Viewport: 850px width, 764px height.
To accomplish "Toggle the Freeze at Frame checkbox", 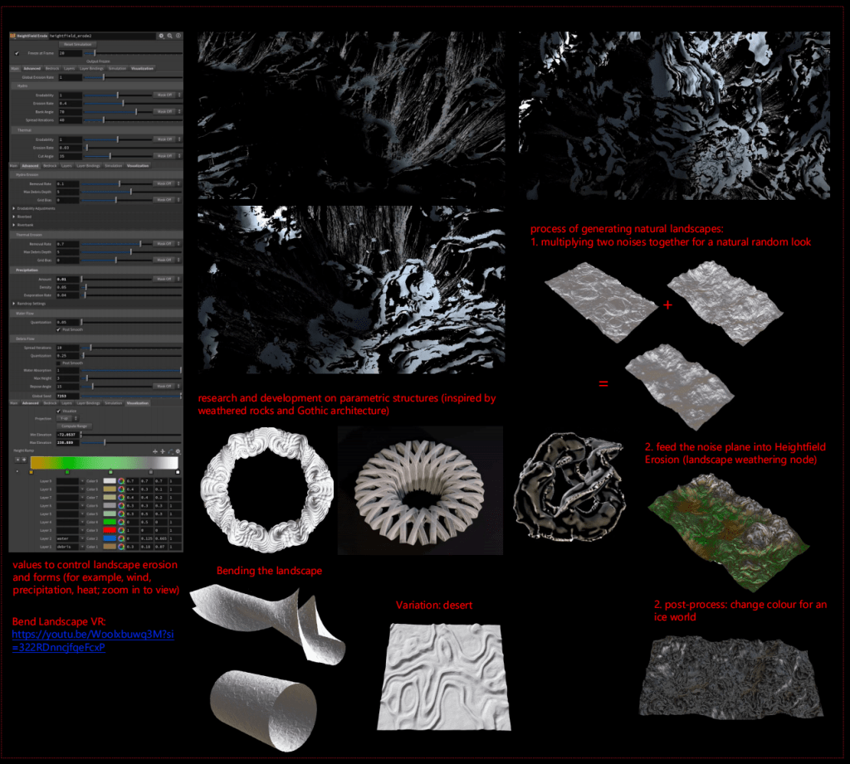I will (17, 53).
